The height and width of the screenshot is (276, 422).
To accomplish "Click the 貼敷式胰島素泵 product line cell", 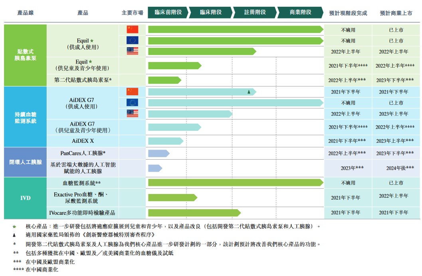I will [x=25, y=55].
